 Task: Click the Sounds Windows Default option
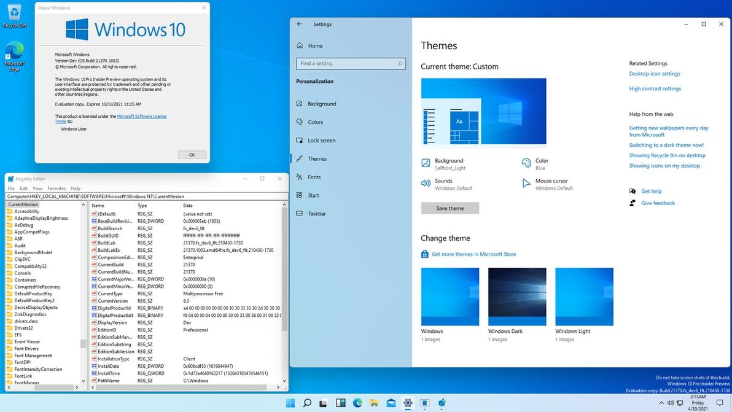(x=447, y=184)
